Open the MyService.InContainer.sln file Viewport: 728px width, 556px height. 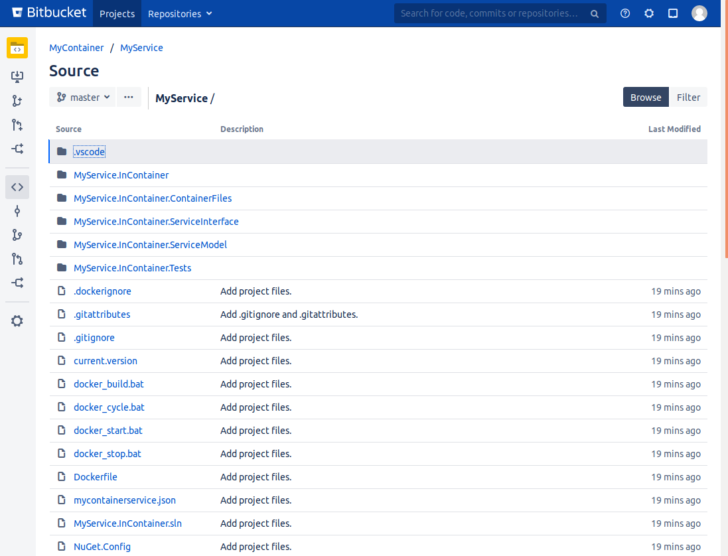(x=127, y=523)
